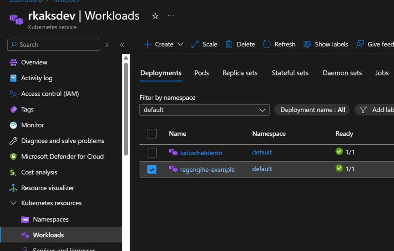Click the favorite star icon beside Workloads
The image size is (394, 251).
click(x=155, y=16)
